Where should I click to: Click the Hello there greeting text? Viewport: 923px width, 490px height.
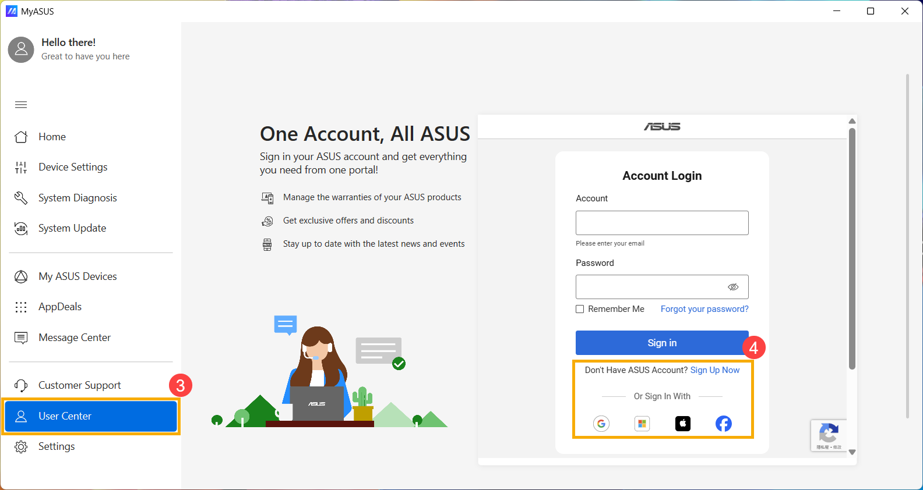[69, 42]
